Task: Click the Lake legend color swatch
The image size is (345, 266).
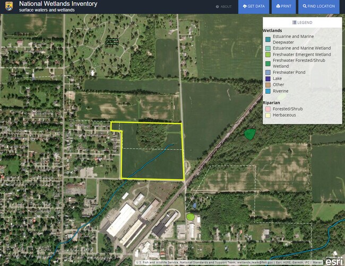Action: pos(268,78)
